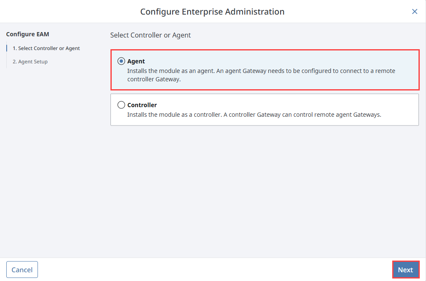Jump to step 2 Agent Setup
Image resolution: width=426 pixels, height=281 pixels.
pos(30,62)
